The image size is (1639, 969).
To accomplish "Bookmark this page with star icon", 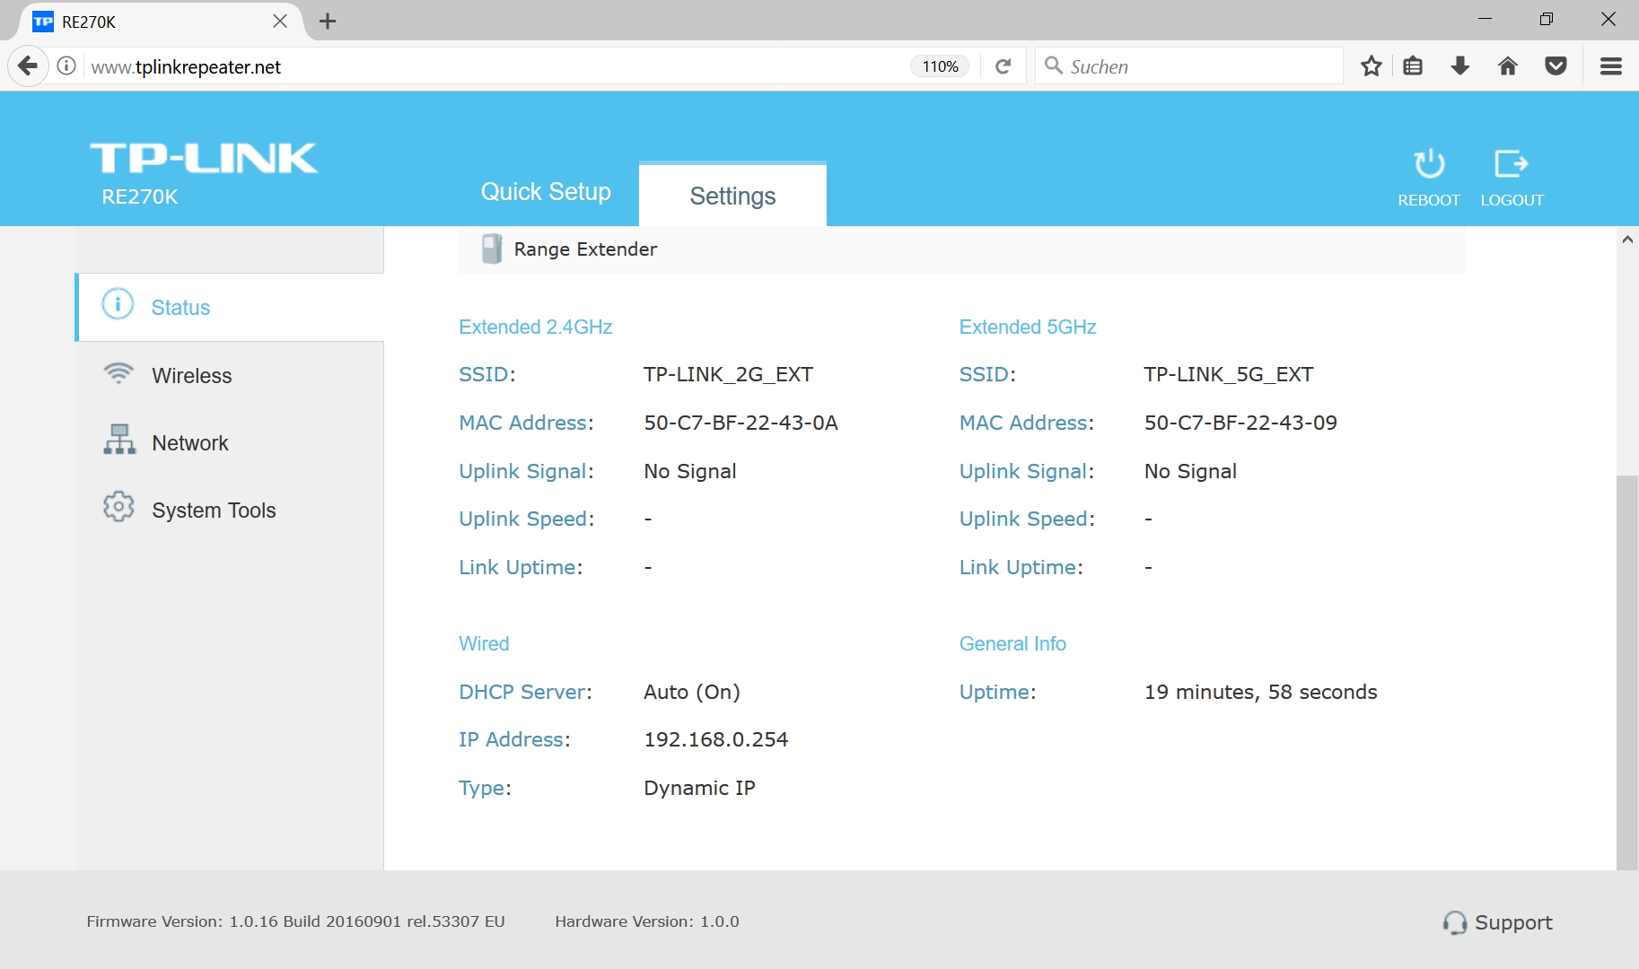I will click(1371, 66).
